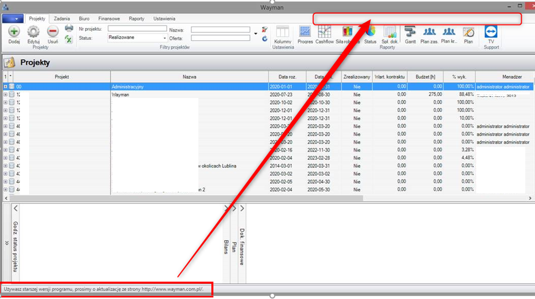This screenshot has height=299, width=535.
Task: Expand the row starting 2020-10-02
Action: coord(6,103)
